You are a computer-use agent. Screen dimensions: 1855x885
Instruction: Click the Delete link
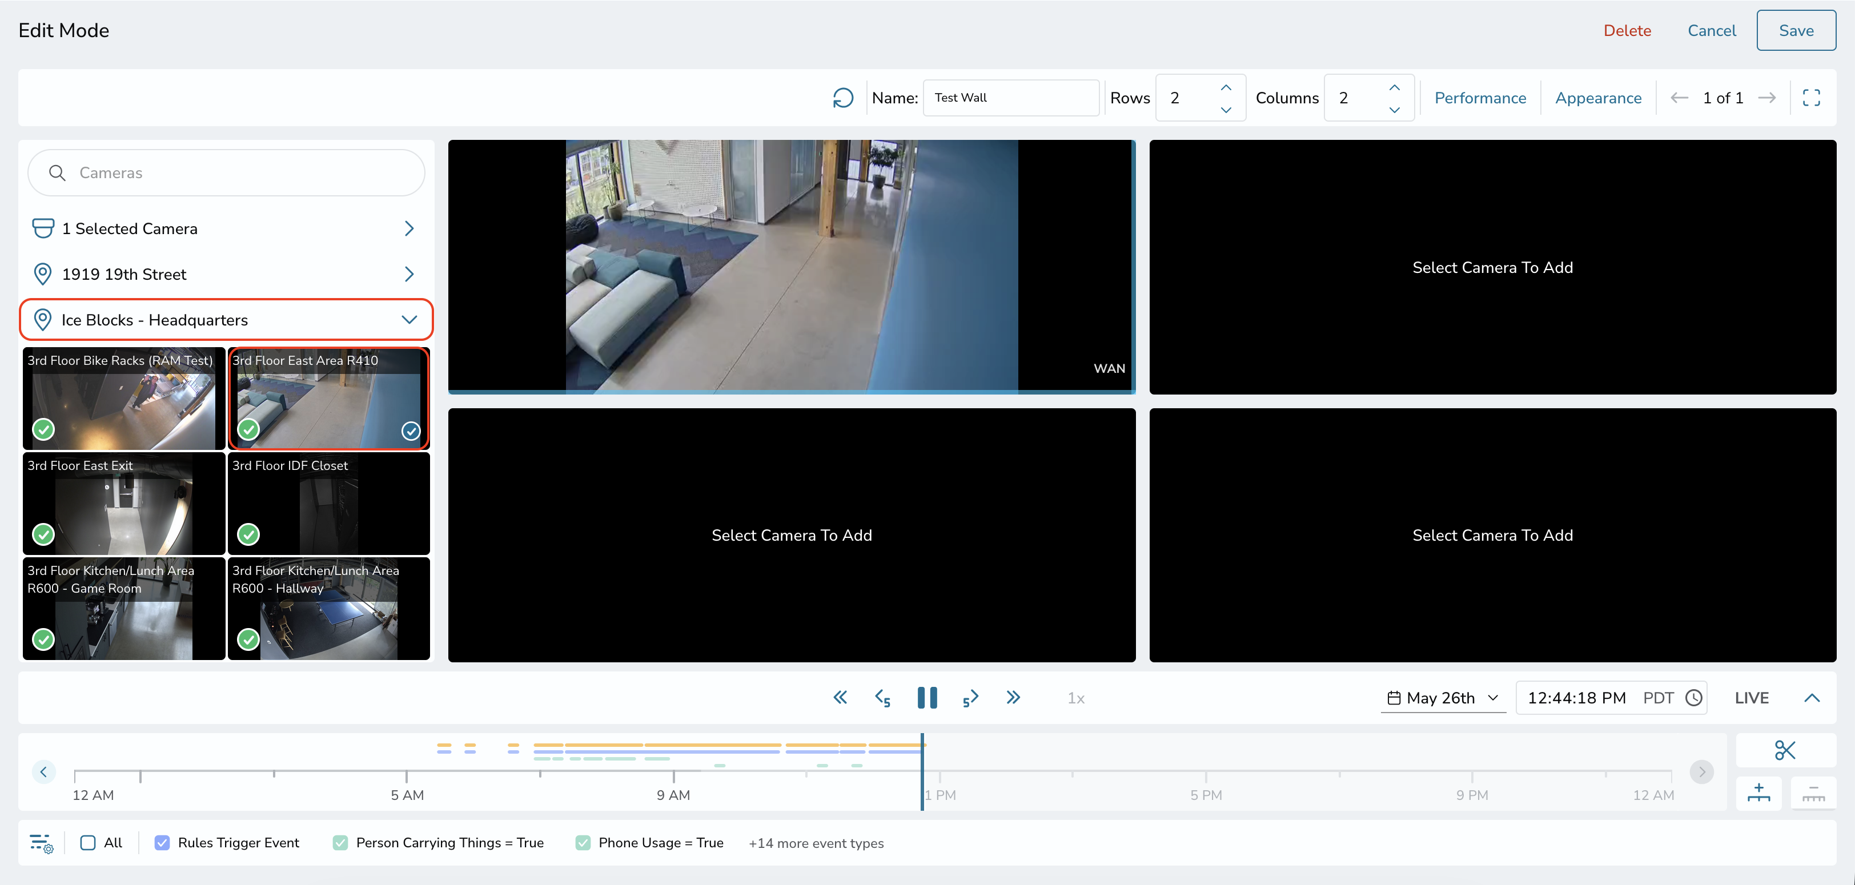(x=1627, y=30)
